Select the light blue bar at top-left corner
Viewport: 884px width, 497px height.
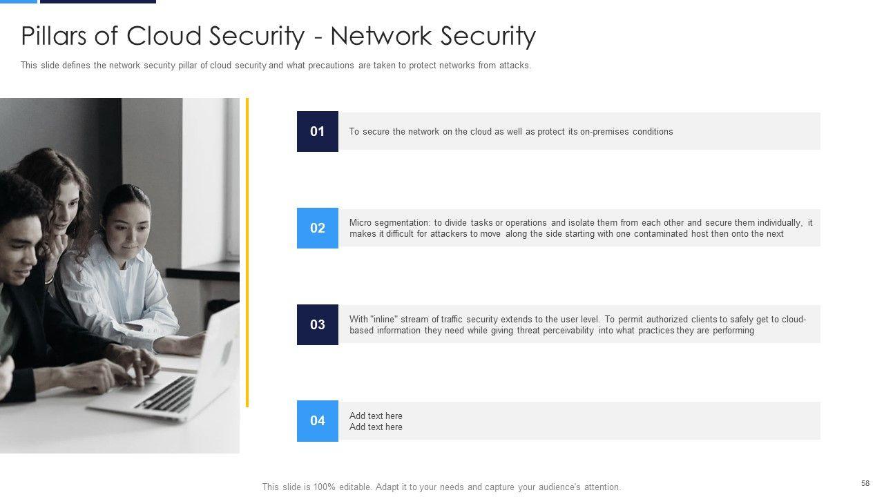[x=18, y=1]
